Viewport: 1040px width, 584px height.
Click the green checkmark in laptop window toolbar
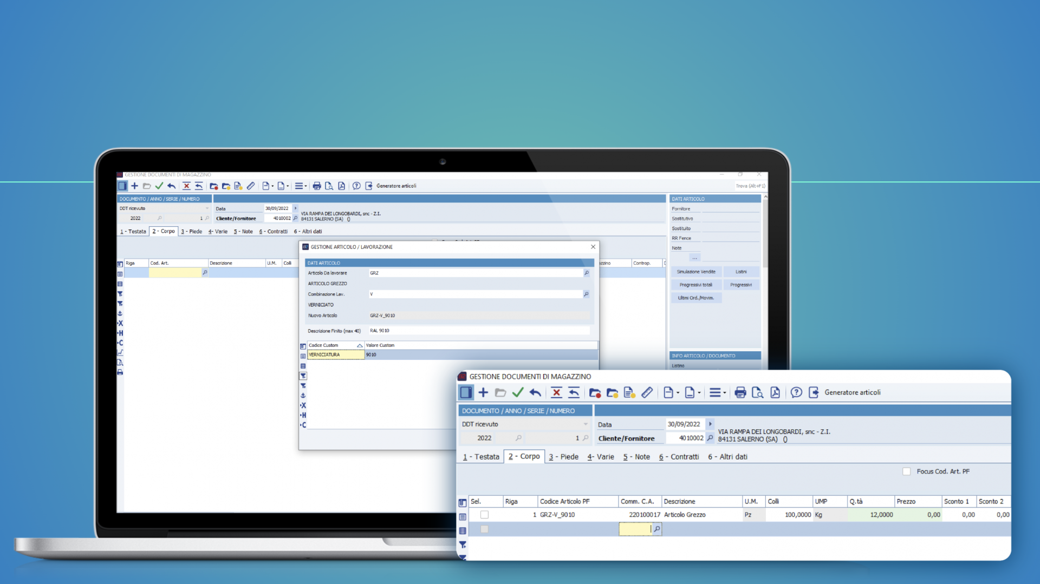(x=159, y=186)
